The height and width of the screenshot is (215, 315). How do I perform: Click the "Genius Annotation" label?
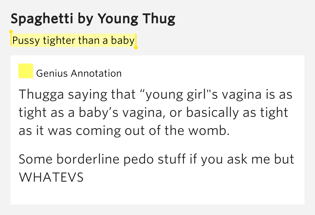tap(79, 73)
